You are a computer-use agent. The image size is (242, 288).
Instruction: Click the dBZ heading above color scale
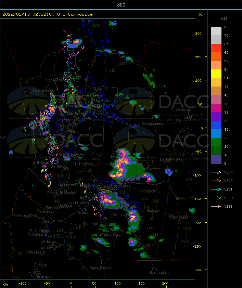(x=224, y=18)
